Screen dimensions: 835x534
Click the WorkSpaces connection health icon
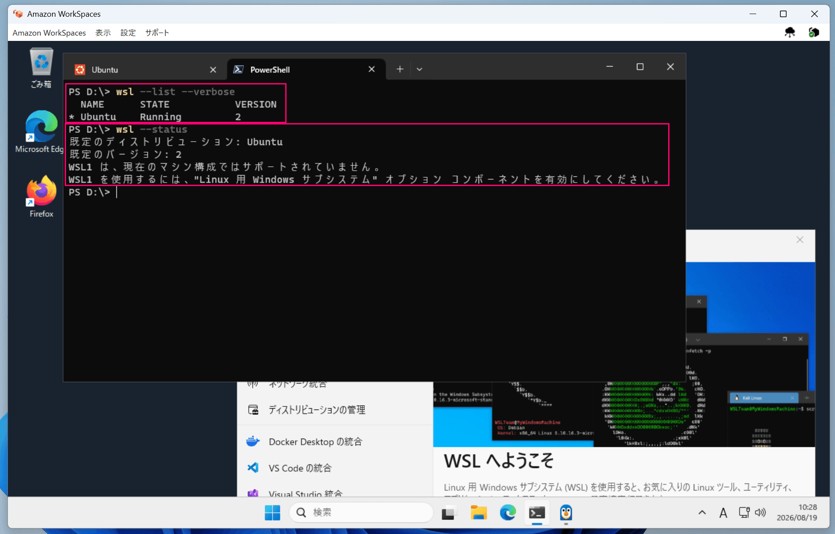813,32
